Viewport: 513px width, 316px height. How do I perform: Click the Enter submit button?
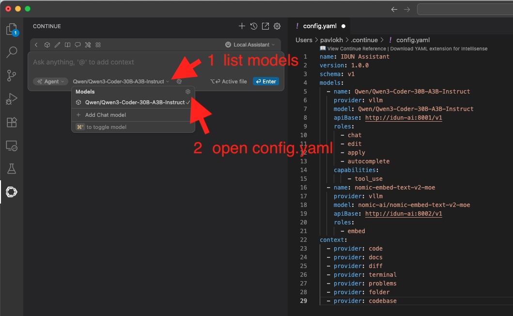(x=266, y=81)
